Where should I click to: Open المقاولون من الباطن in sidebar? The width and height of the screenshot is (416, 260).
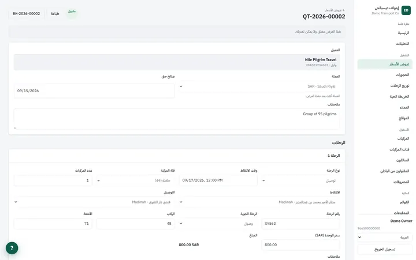[x=385, y=171]
